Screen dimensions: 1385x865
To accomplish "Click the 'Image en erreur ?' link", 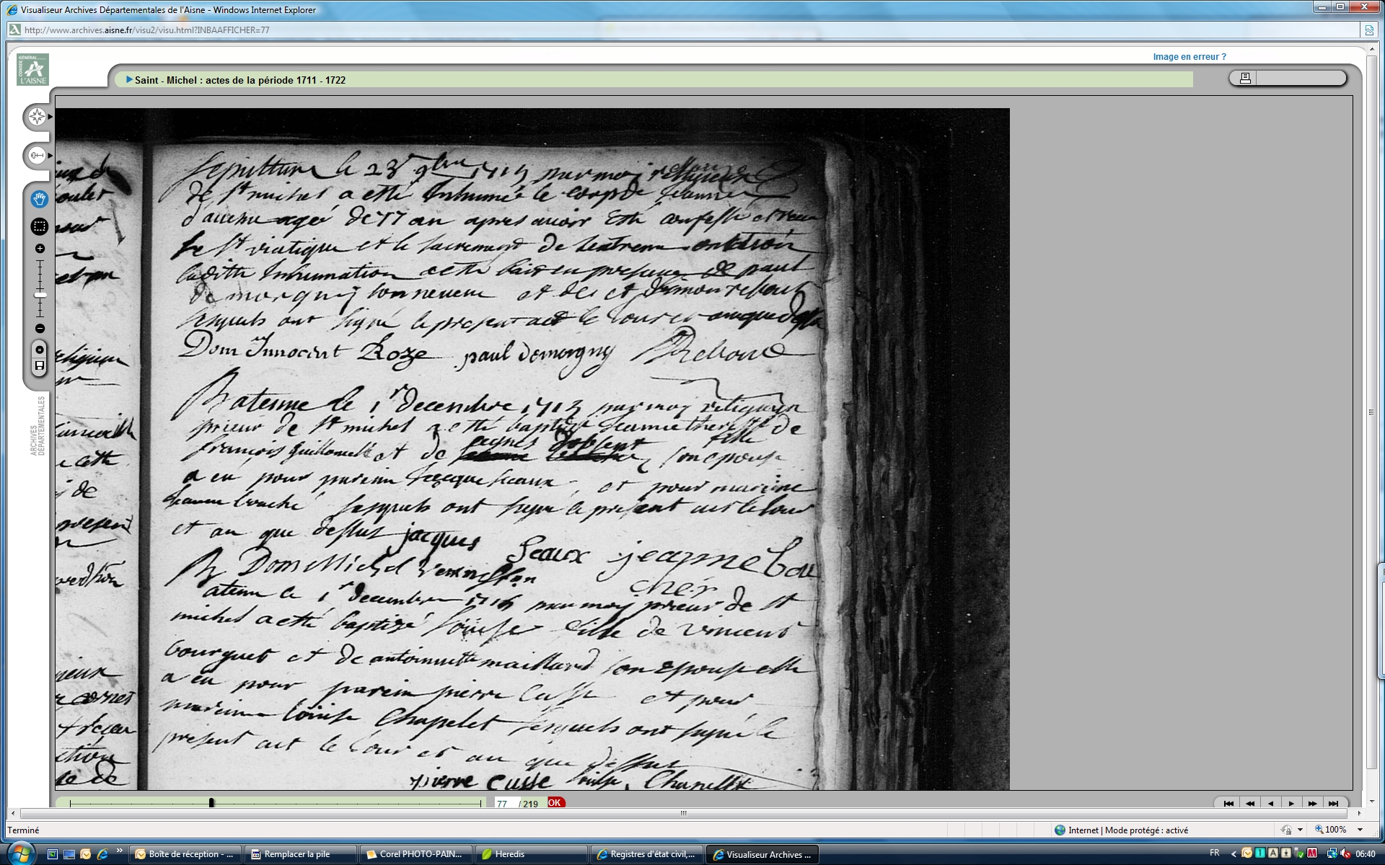I will 1189,57.
